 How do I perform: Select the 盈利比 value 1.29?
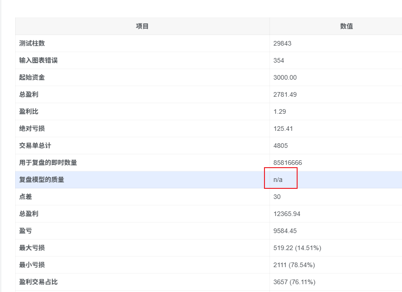(x=276, y=111)
